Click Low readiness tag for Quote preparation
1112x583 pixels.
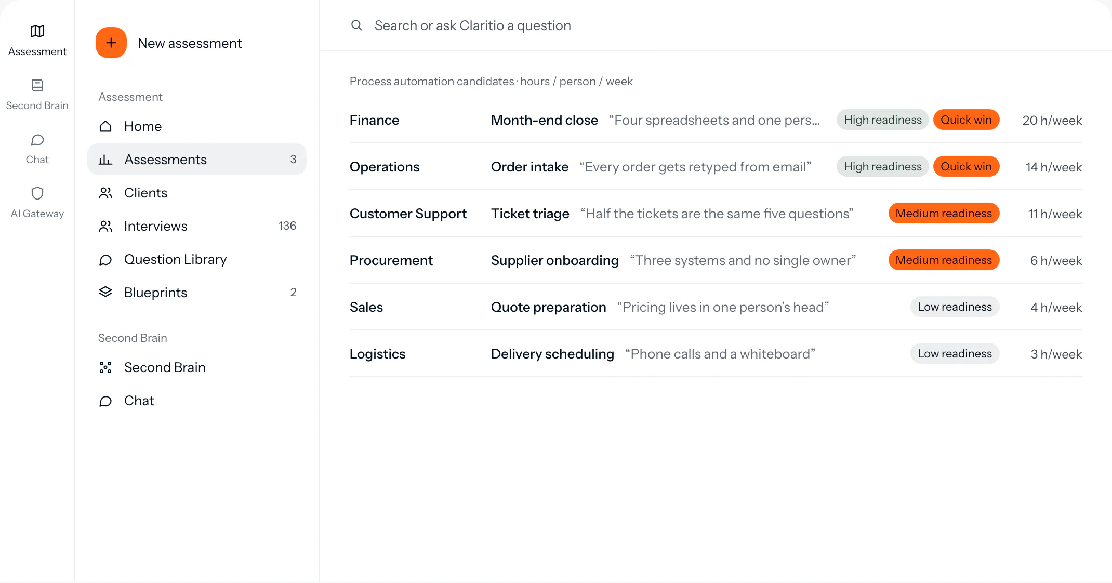[955, 307]
